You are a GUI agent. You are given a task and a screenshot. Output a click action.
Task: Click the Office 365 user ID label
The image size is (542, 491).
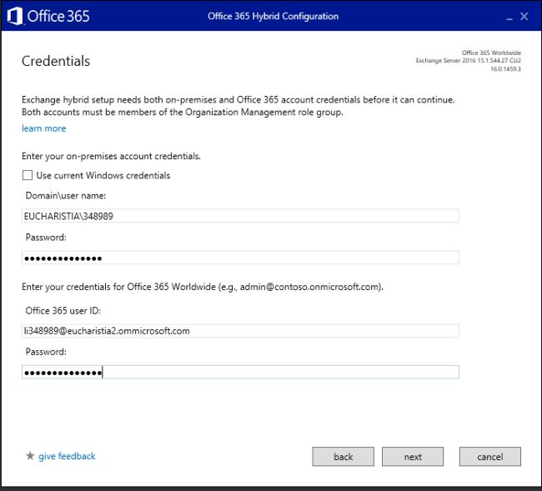[x=63, y=311]
